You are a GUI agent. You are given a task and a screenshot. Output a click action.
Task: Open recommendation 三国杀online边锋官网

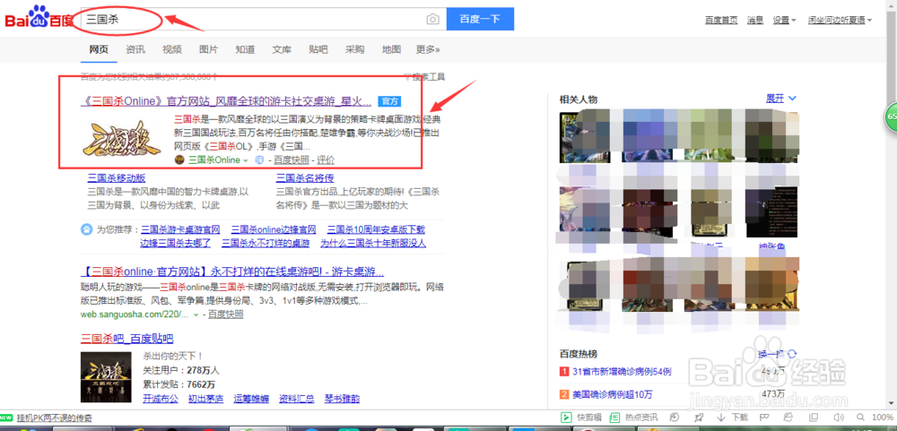[274, 229]
